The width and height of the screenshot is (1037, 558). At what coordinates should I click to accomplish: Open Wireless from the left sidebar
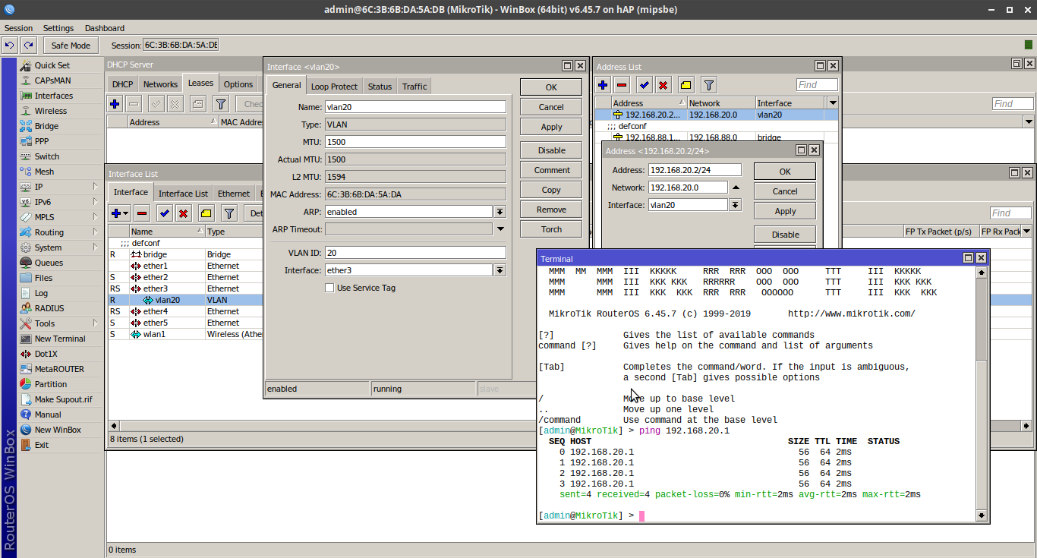tap(50, 111)
